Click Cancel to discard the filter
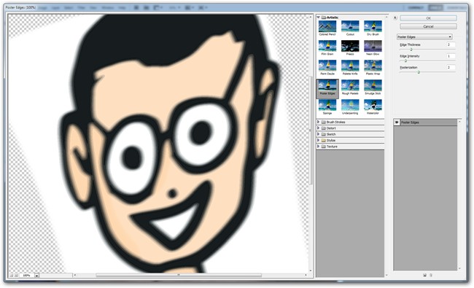The image size is (474, 288). [x=428, y=26]
